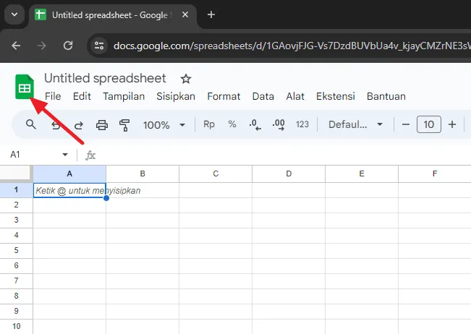Click the formula bar next to fx

[x=282, y=155]
